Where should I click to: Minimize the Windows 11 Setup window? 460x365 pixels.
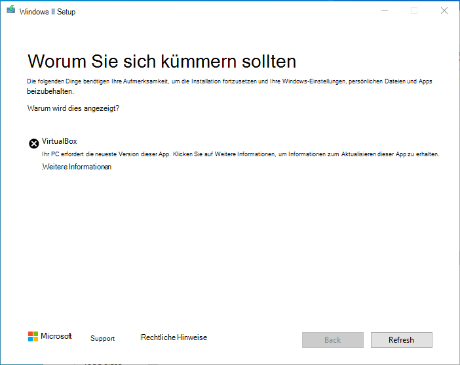coord(385,11)
